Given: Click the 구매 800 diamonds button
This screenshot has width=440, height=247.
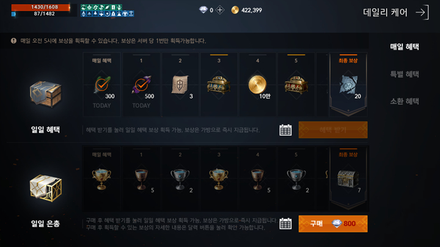Looking at the screenshot, I should pos(333,224).
